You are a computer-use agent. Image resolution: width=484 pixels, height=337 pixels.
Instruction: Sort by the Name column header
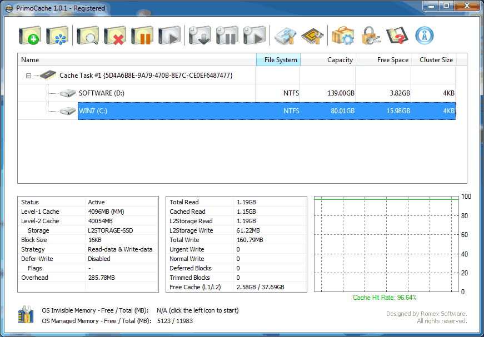[137, 60]
